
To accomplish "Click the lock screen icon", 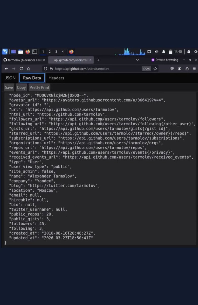I will 189,52.
